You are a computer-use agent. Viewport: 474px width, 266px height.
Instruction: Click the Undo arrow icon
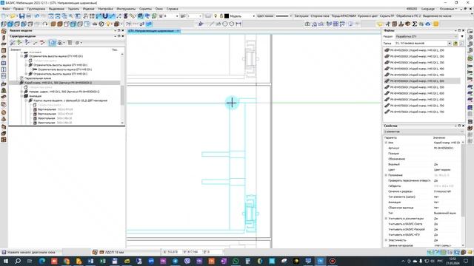37,16
